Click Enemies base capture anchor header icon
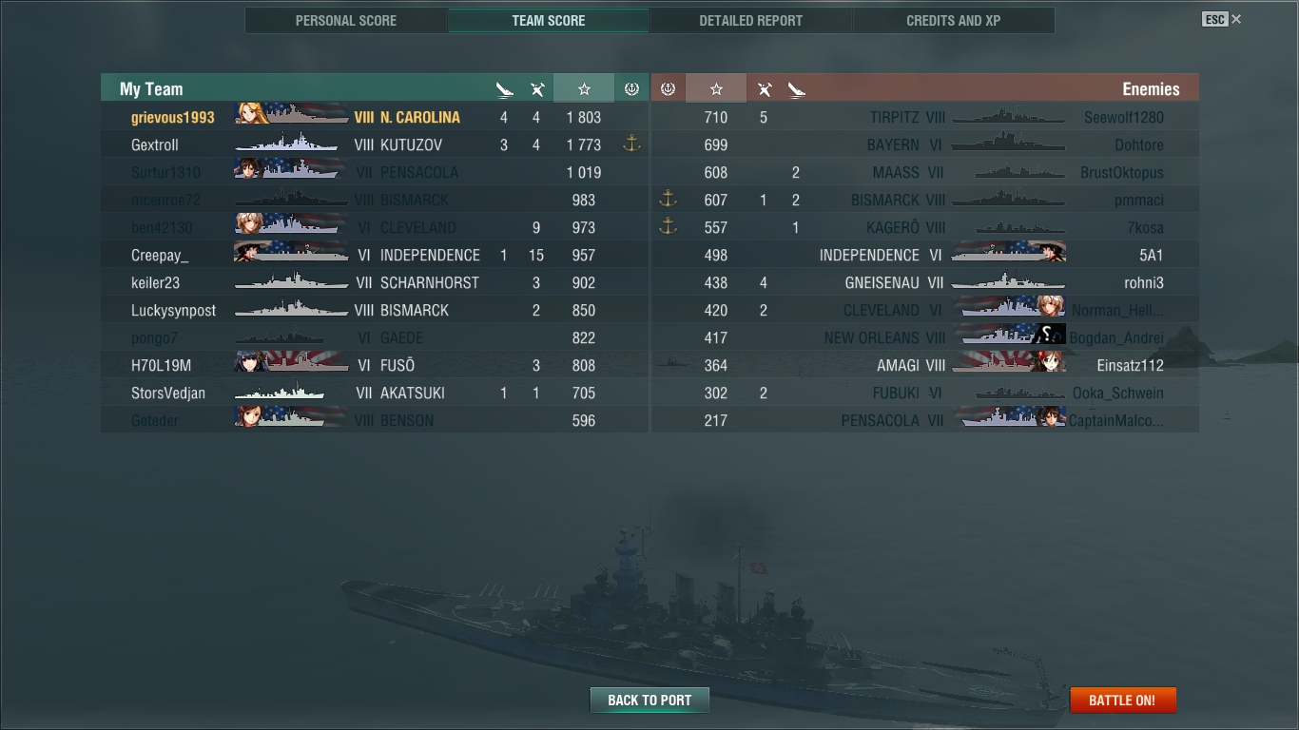 click(668, 88)
